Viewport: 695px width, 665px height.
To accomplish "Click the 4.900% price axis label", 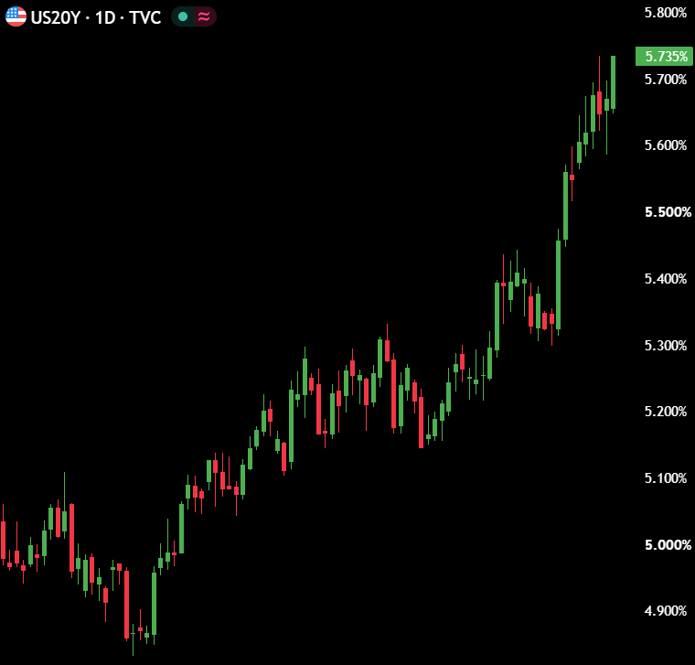I will pyautogui.click(x=666, y=611).
